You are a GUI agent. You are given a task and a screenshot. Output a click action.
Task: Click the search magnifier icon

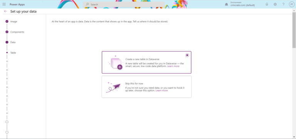[x=87, y=4]
